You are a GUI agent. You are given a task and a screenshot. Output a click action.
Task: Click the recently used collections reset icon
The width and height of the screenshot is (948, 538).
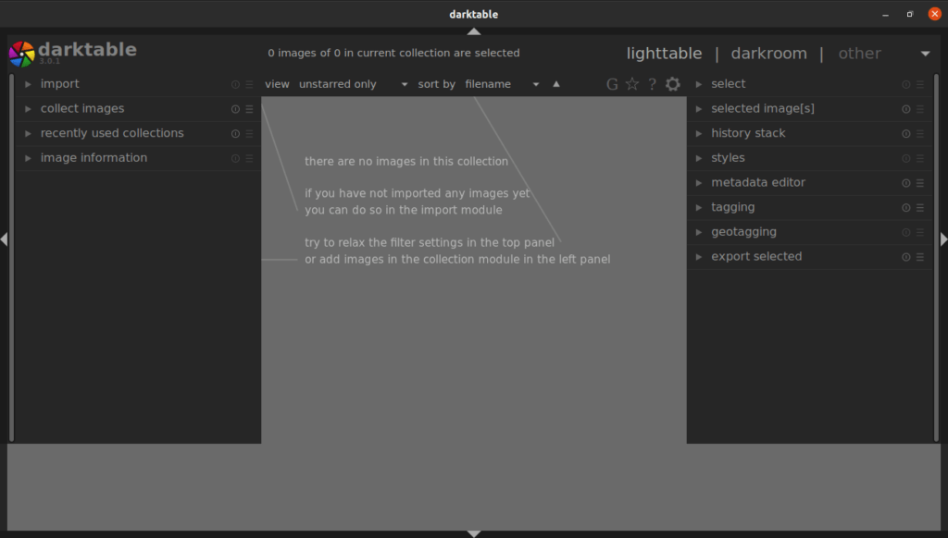pyautogui.click(x=235, y=133)
